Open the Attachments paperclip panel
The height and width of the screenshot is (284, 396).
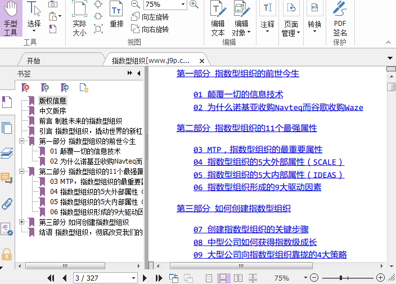tap(7, 204)
